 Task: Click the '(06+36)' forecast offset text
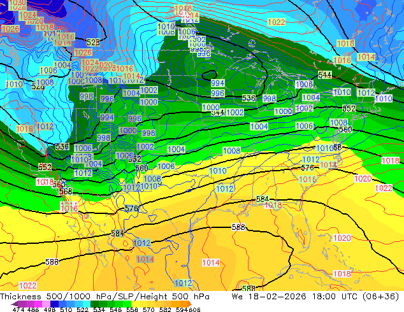[x=381, y=297]
